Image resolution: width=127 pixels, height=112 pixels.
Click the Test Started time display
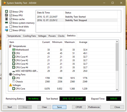pyautogui.click(x=72, y=99)
